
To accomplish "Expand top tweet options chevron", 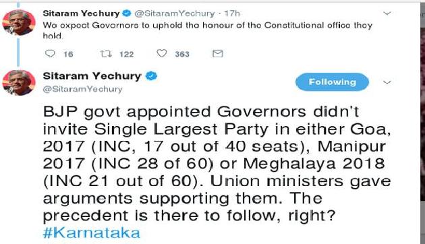I will (388, 13).
